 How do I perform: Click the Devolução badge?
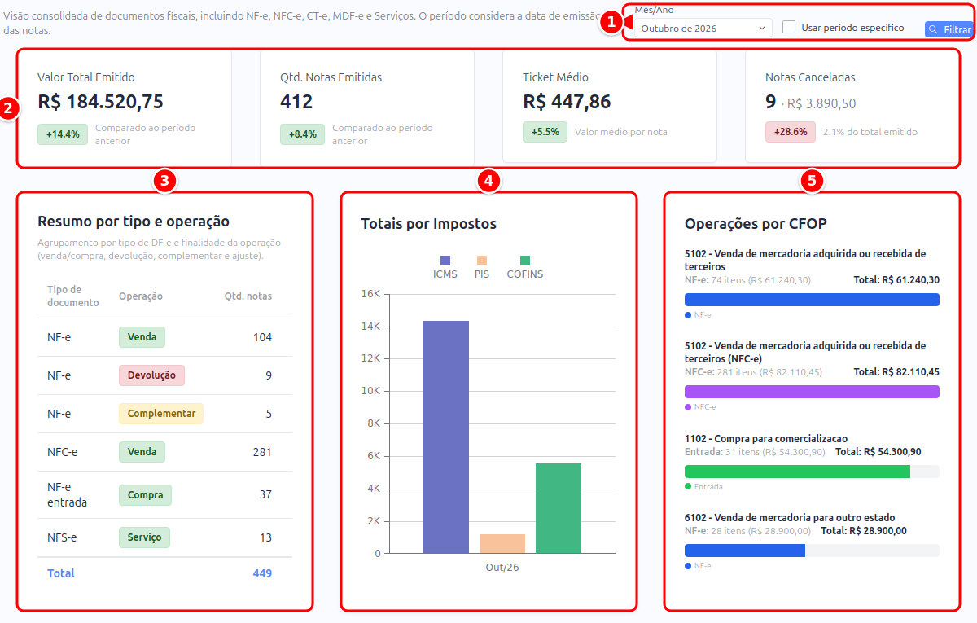(x=151, y=375)
